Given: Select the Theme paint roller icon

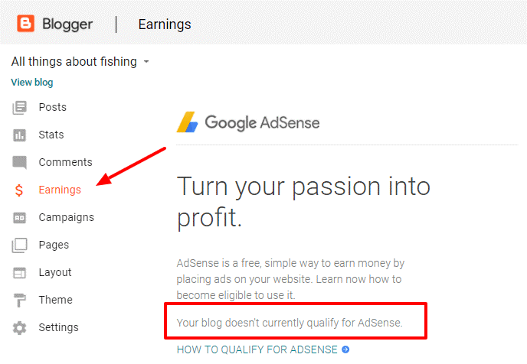Looking at the screenshot, I should (x=19, y=301).
